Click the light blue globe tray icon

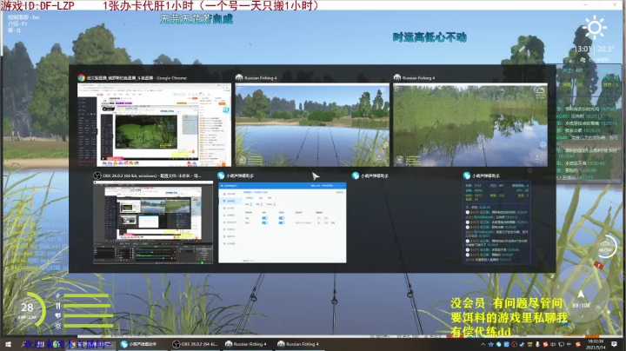click(x=499, y=345)
